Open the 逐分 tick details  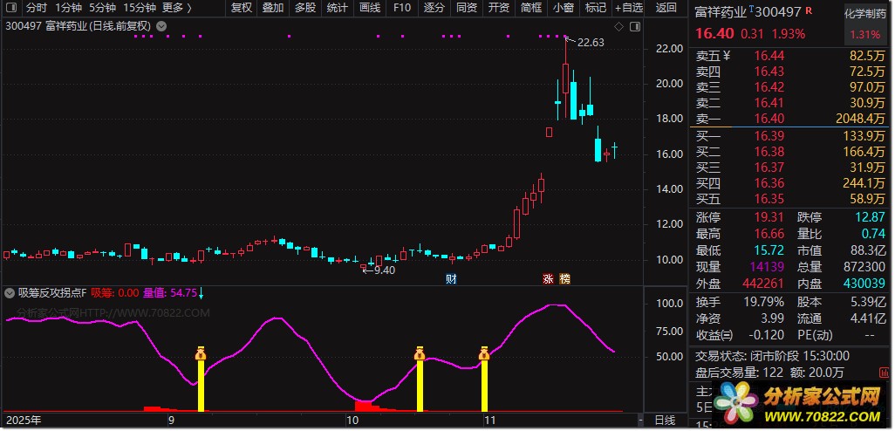[x=434, y=8]
